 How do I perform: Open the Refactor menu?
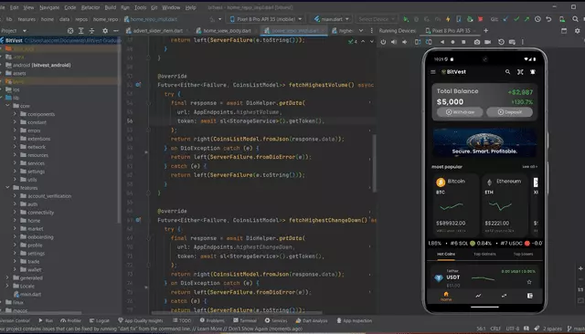tap(90, 7)
